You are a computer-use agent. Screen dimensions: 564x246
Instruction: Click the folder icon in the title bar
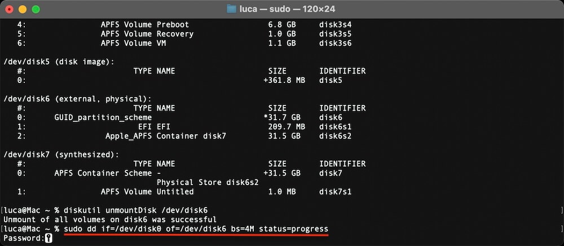[x=231, y=8]
